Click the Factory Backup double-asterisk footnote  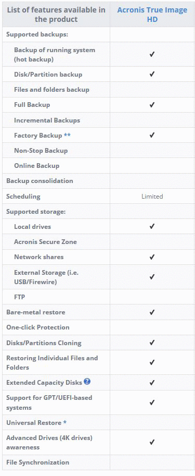click(x=67, y=136)
